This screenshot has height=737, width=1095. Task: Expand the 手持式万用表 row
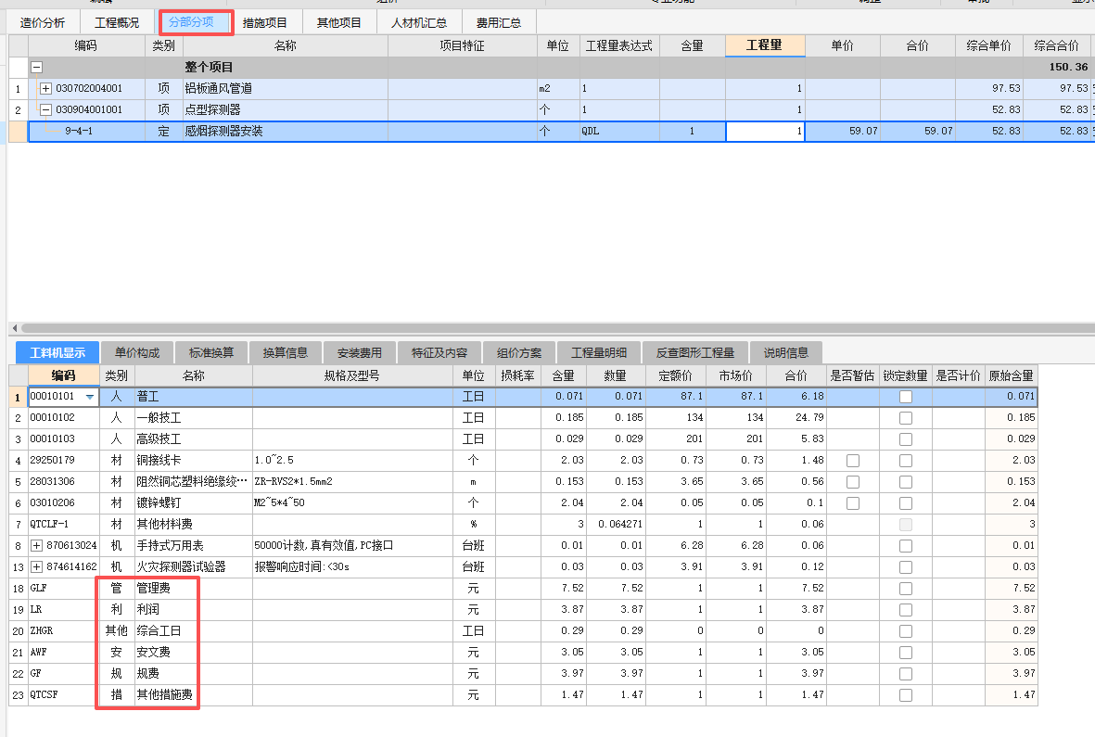35,545
